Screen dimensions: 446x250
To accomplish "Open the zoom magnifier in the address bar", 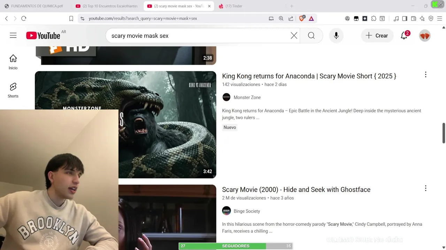I will [281, 18].
